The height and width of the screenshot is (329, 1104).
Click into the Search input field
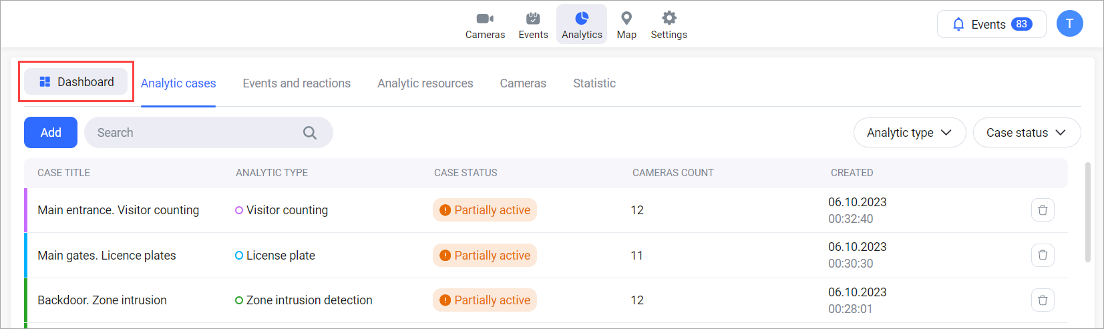click(194, 133)
